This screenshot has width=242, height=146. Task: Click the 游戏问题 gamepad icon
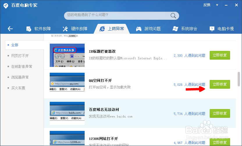(x=138, y=29)
